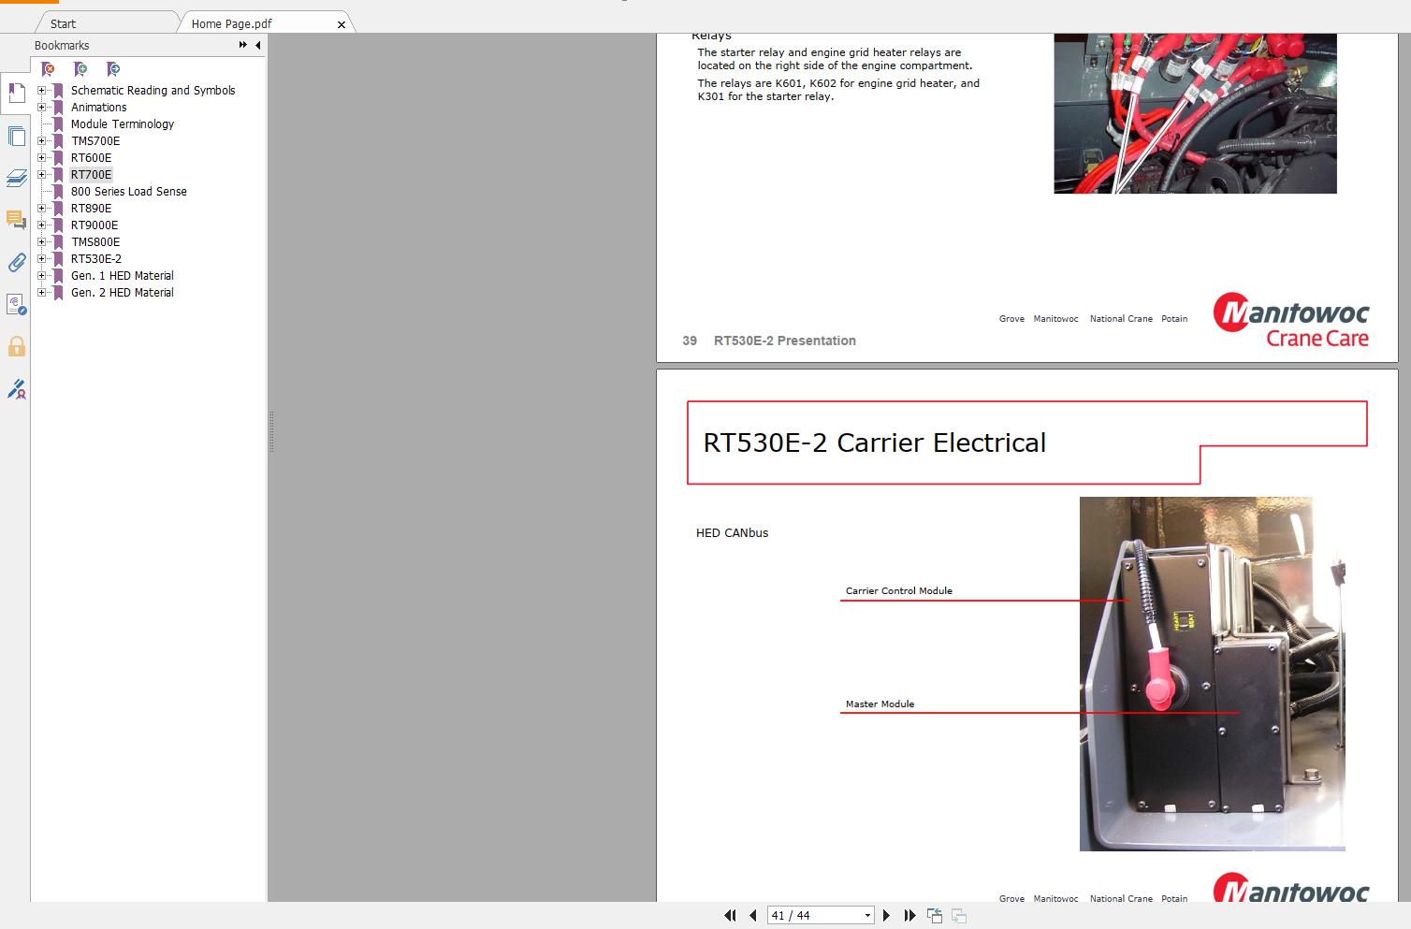The height and width of the screenshot is (929, 1411).
Task: Expand all bookmarks with double-arrow button
Action: point(243,45)
